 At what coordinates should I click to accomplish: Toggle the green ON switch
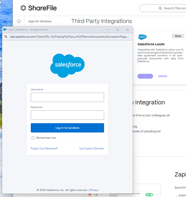pyautogui.click(x=149, y=195)
